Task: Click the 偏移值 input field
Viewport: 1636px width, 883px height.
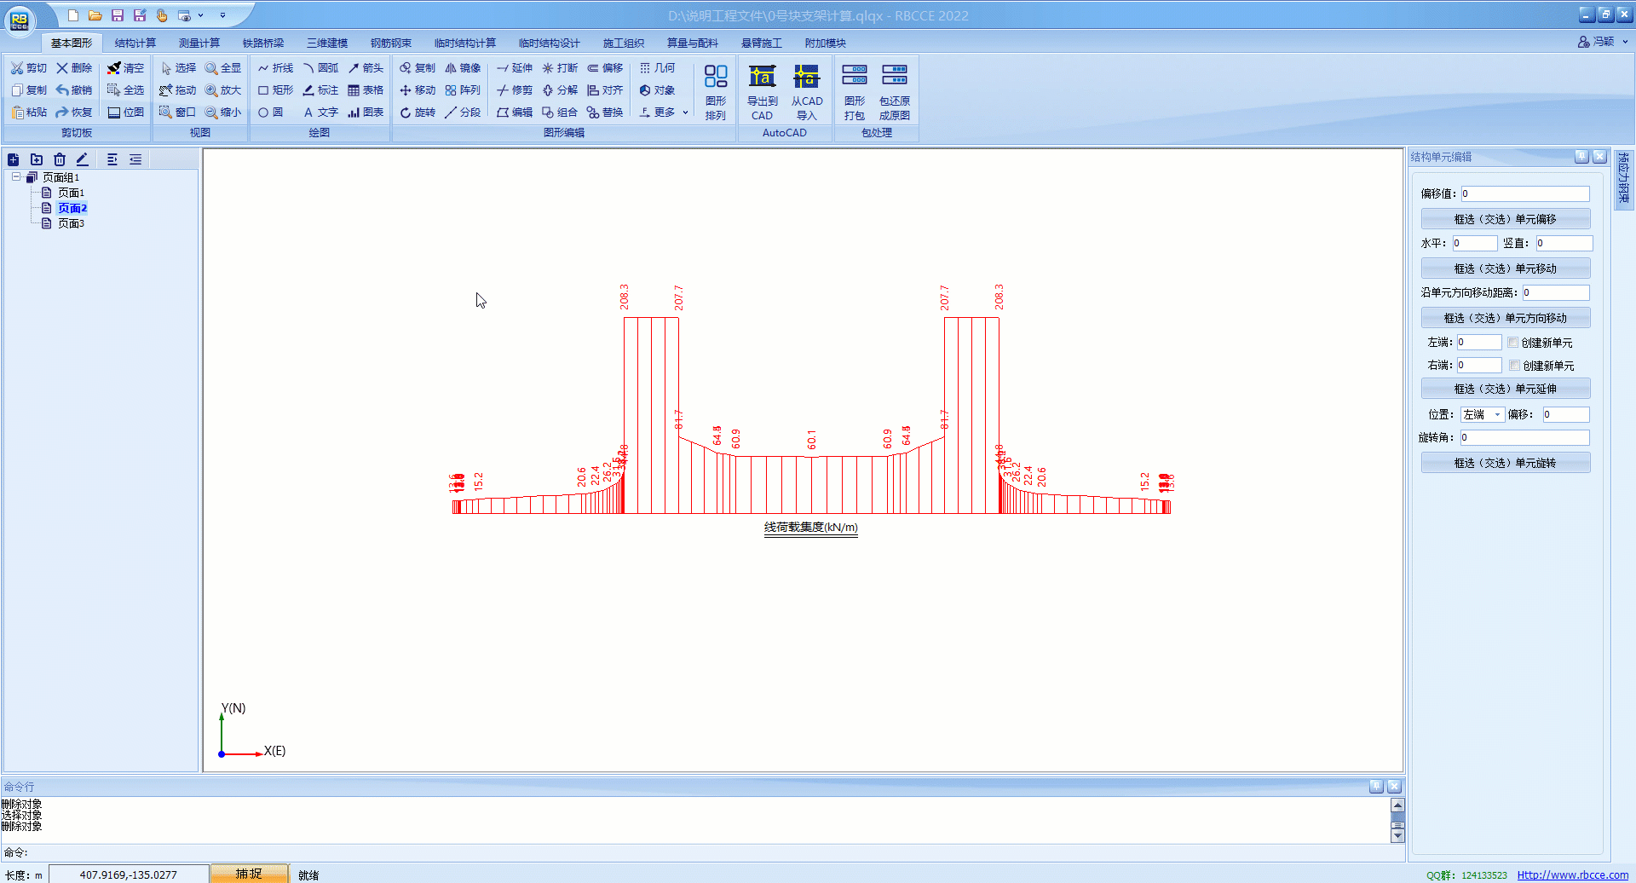Action: pos(1524,194)
